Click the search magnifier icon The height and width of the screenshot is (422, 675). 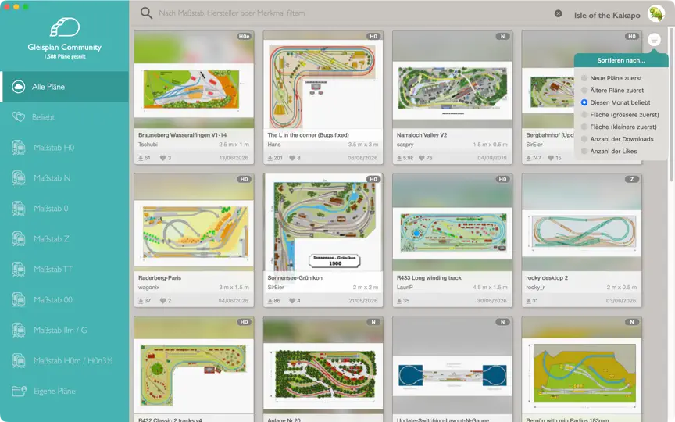click(x=146, y=13)
